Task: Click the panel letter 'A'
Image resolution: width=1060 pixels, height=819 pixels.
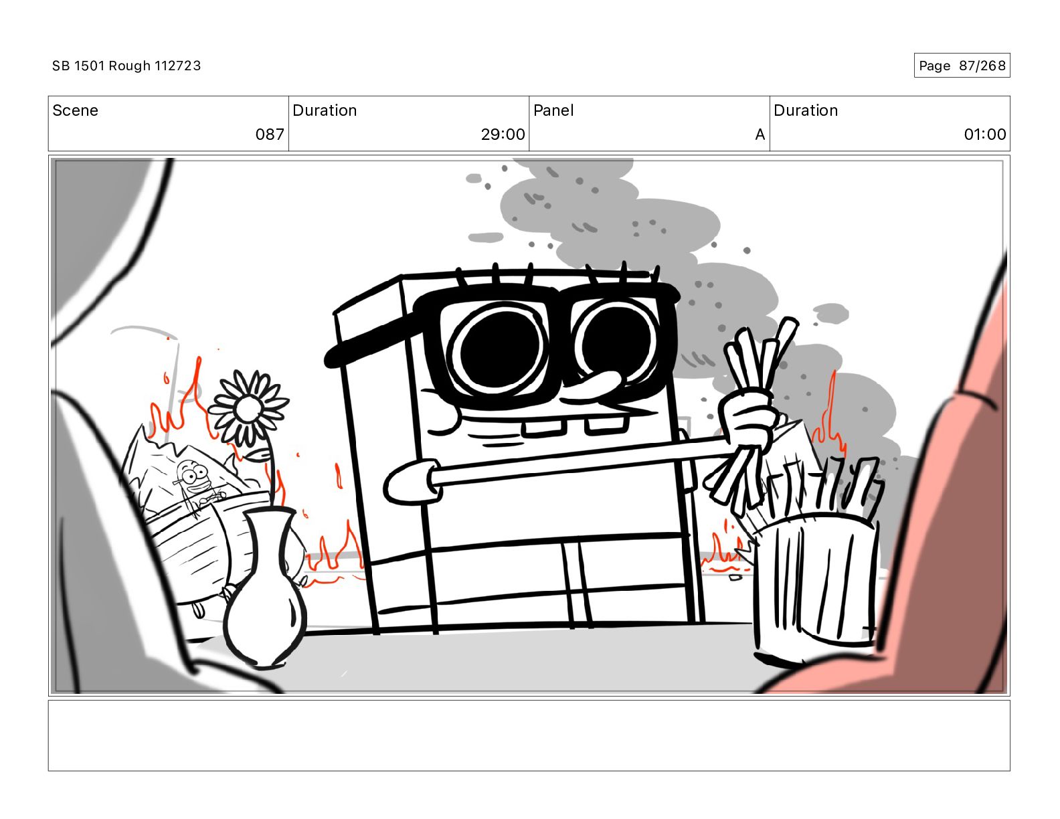Action: coord(760,134)
